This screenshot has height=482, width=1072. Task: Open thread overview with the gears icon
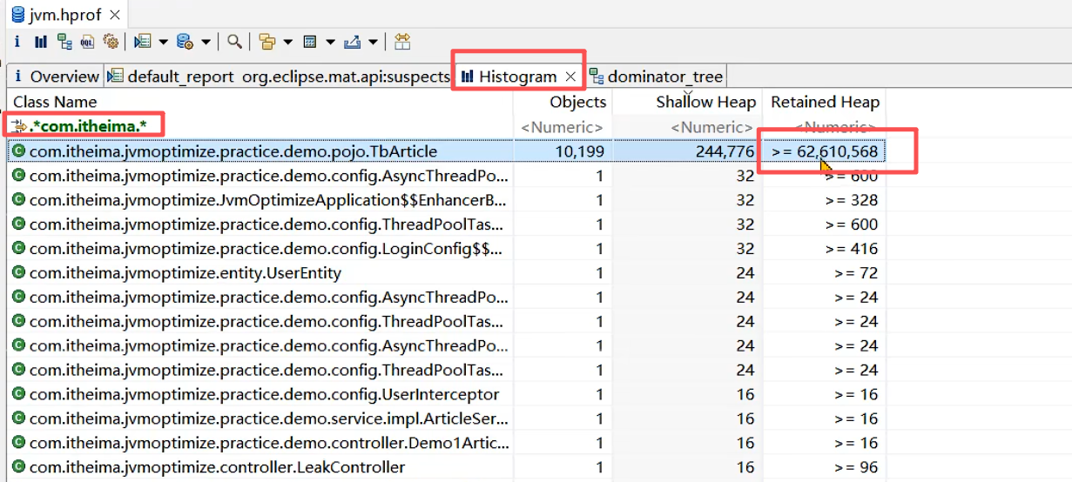point(111,41)
